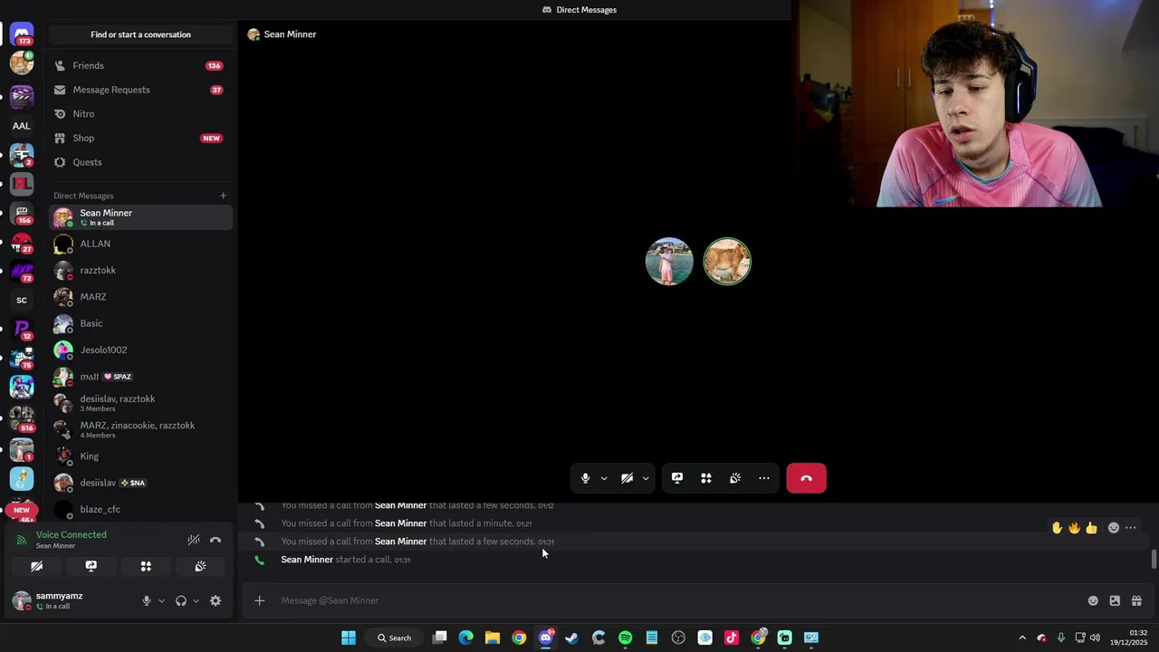Open desiislav, razztokk group chat
1159x652 pixels.
[x=140, y=403]
